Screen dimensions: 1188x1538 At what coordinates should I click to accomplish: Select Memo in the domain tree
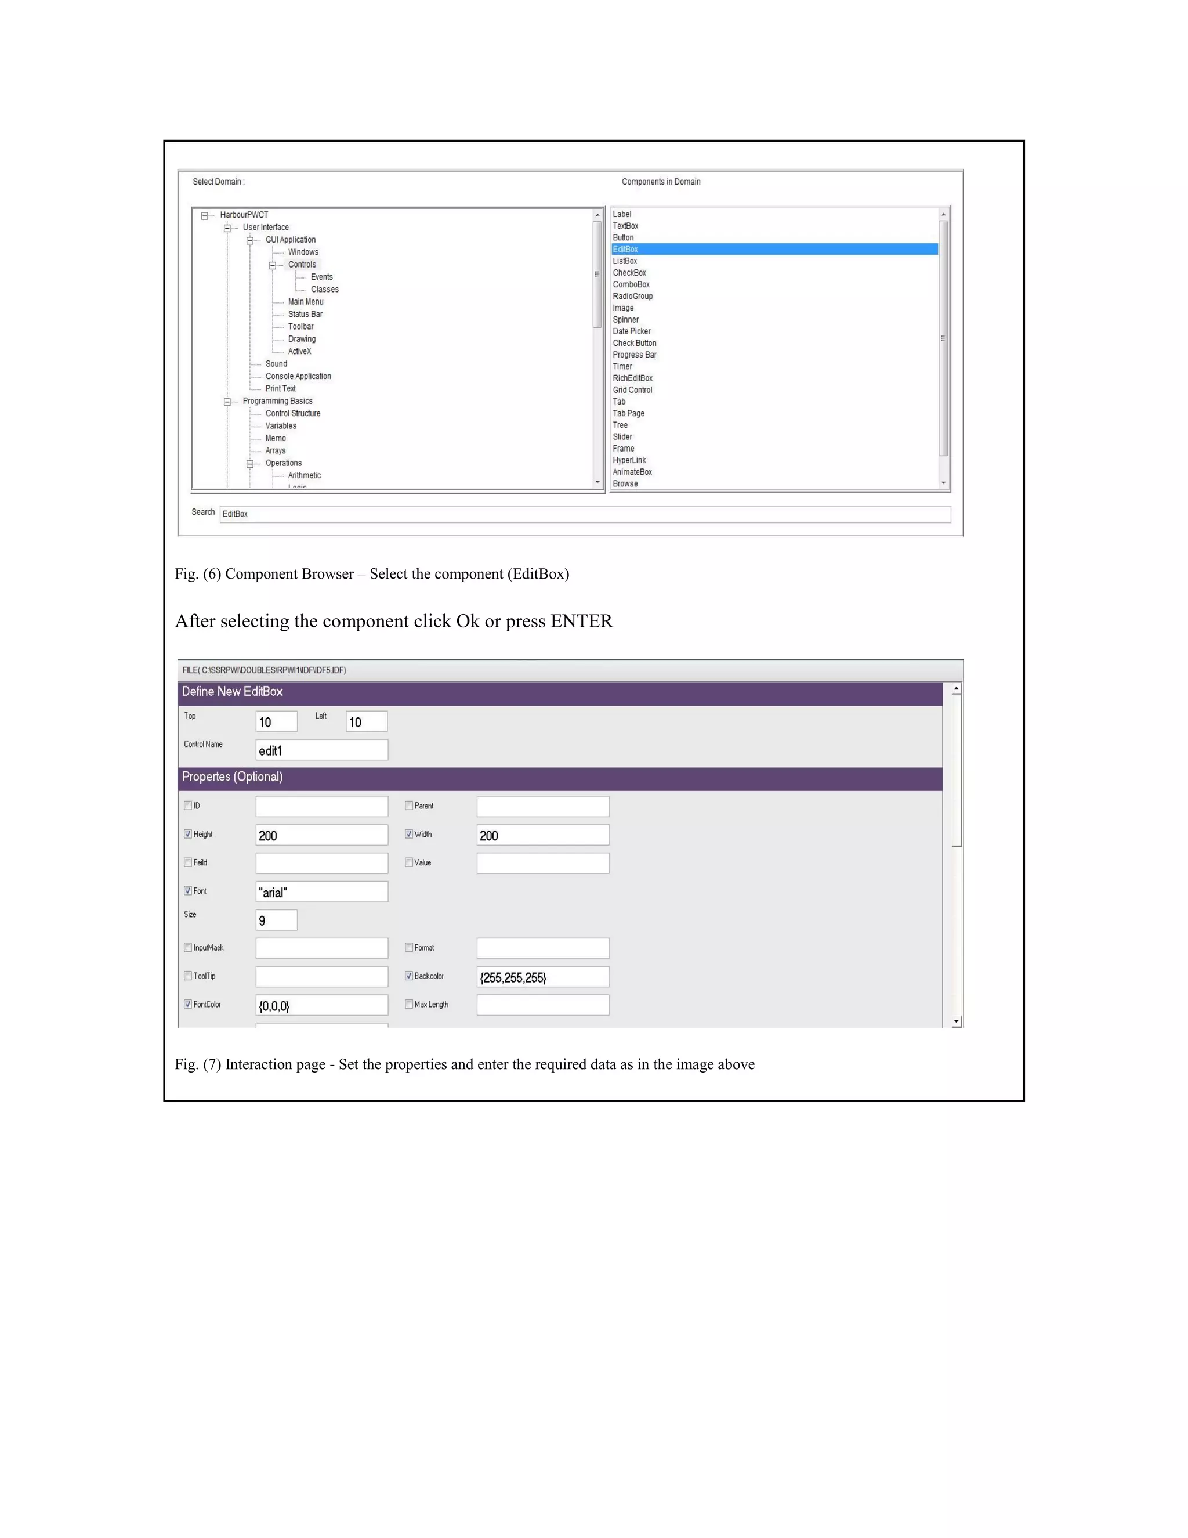[275, 438]
